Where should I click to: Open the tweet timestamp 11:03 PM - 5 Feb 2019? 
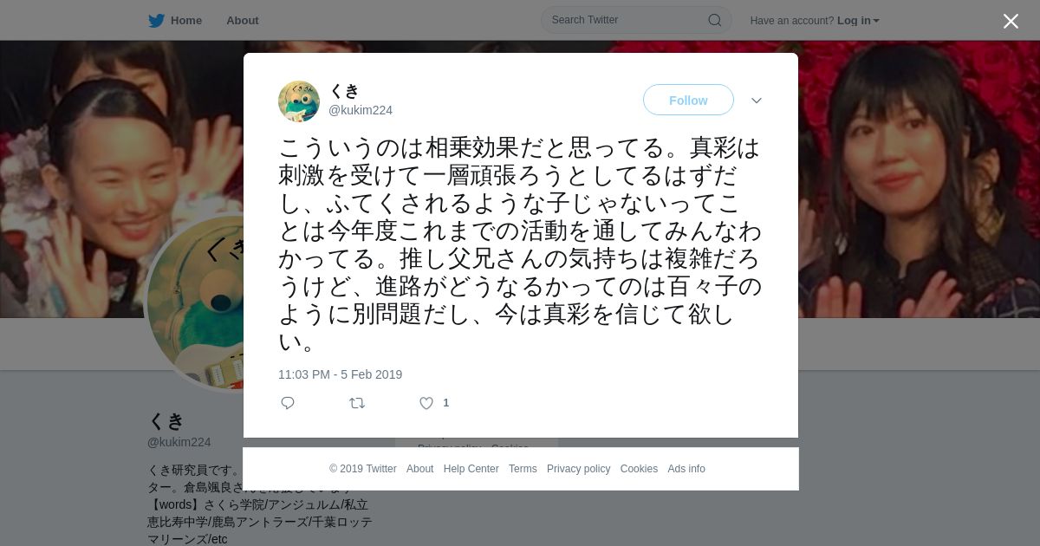click(340, 374)
